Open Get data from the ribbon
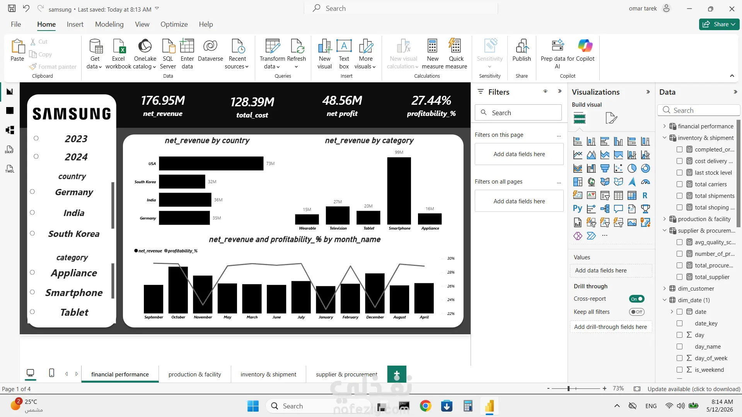Viewport: 742px width, 417px height. coord(95,54)
